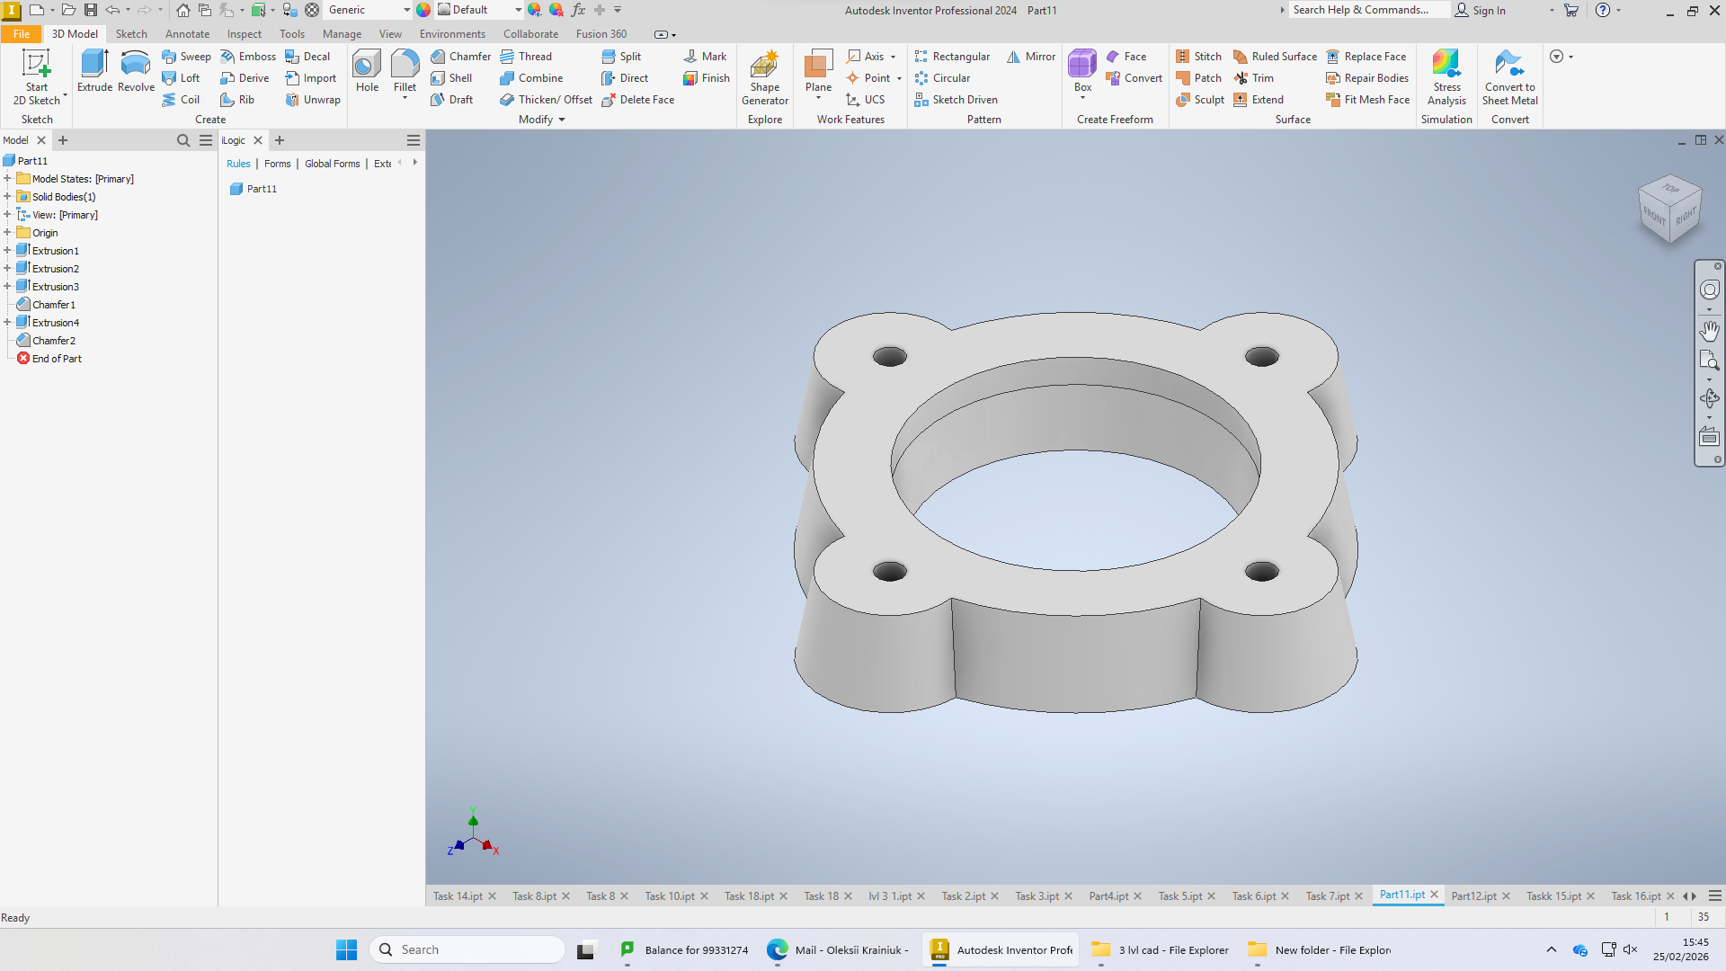Select the Chamfer tool
Image resolution: width=1726 pixels, height=971 pixels.
[460, 56]
